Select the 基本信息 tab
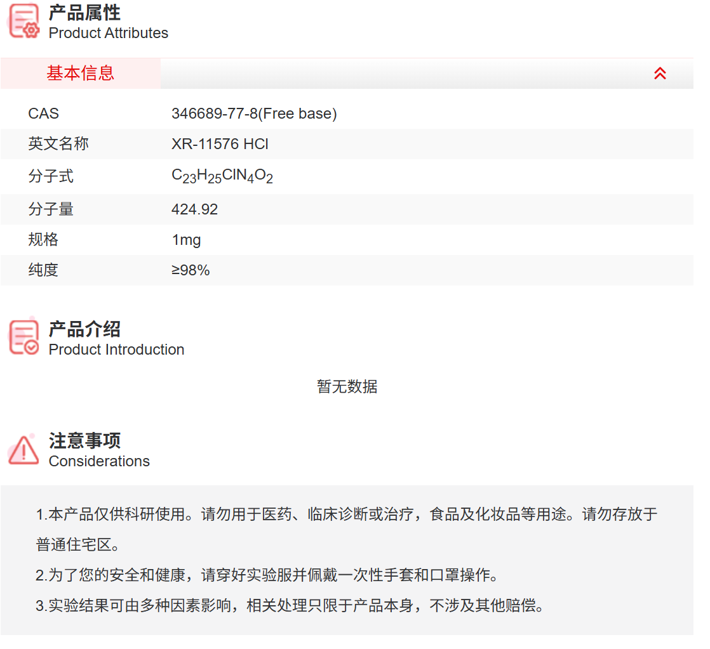 [80, 73]
